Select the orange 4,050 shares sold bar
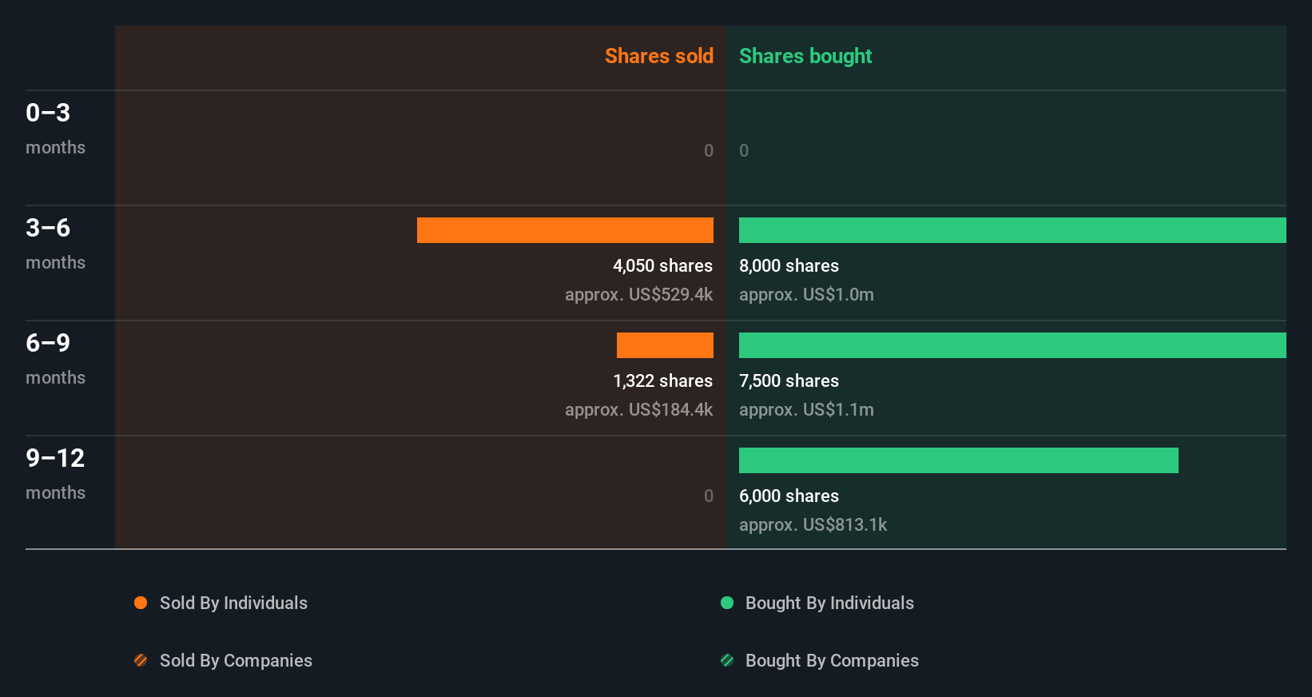 tap(565, 230)
